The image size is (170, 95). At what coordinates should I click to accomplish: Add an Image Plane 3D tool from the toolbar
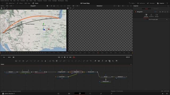pyautogui.click(x=95, y=61)
